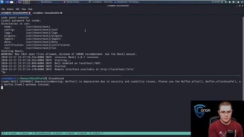This screenshot has height=137, width=244.
Task: Click the lock screen icon
Action: click(238, 2)
